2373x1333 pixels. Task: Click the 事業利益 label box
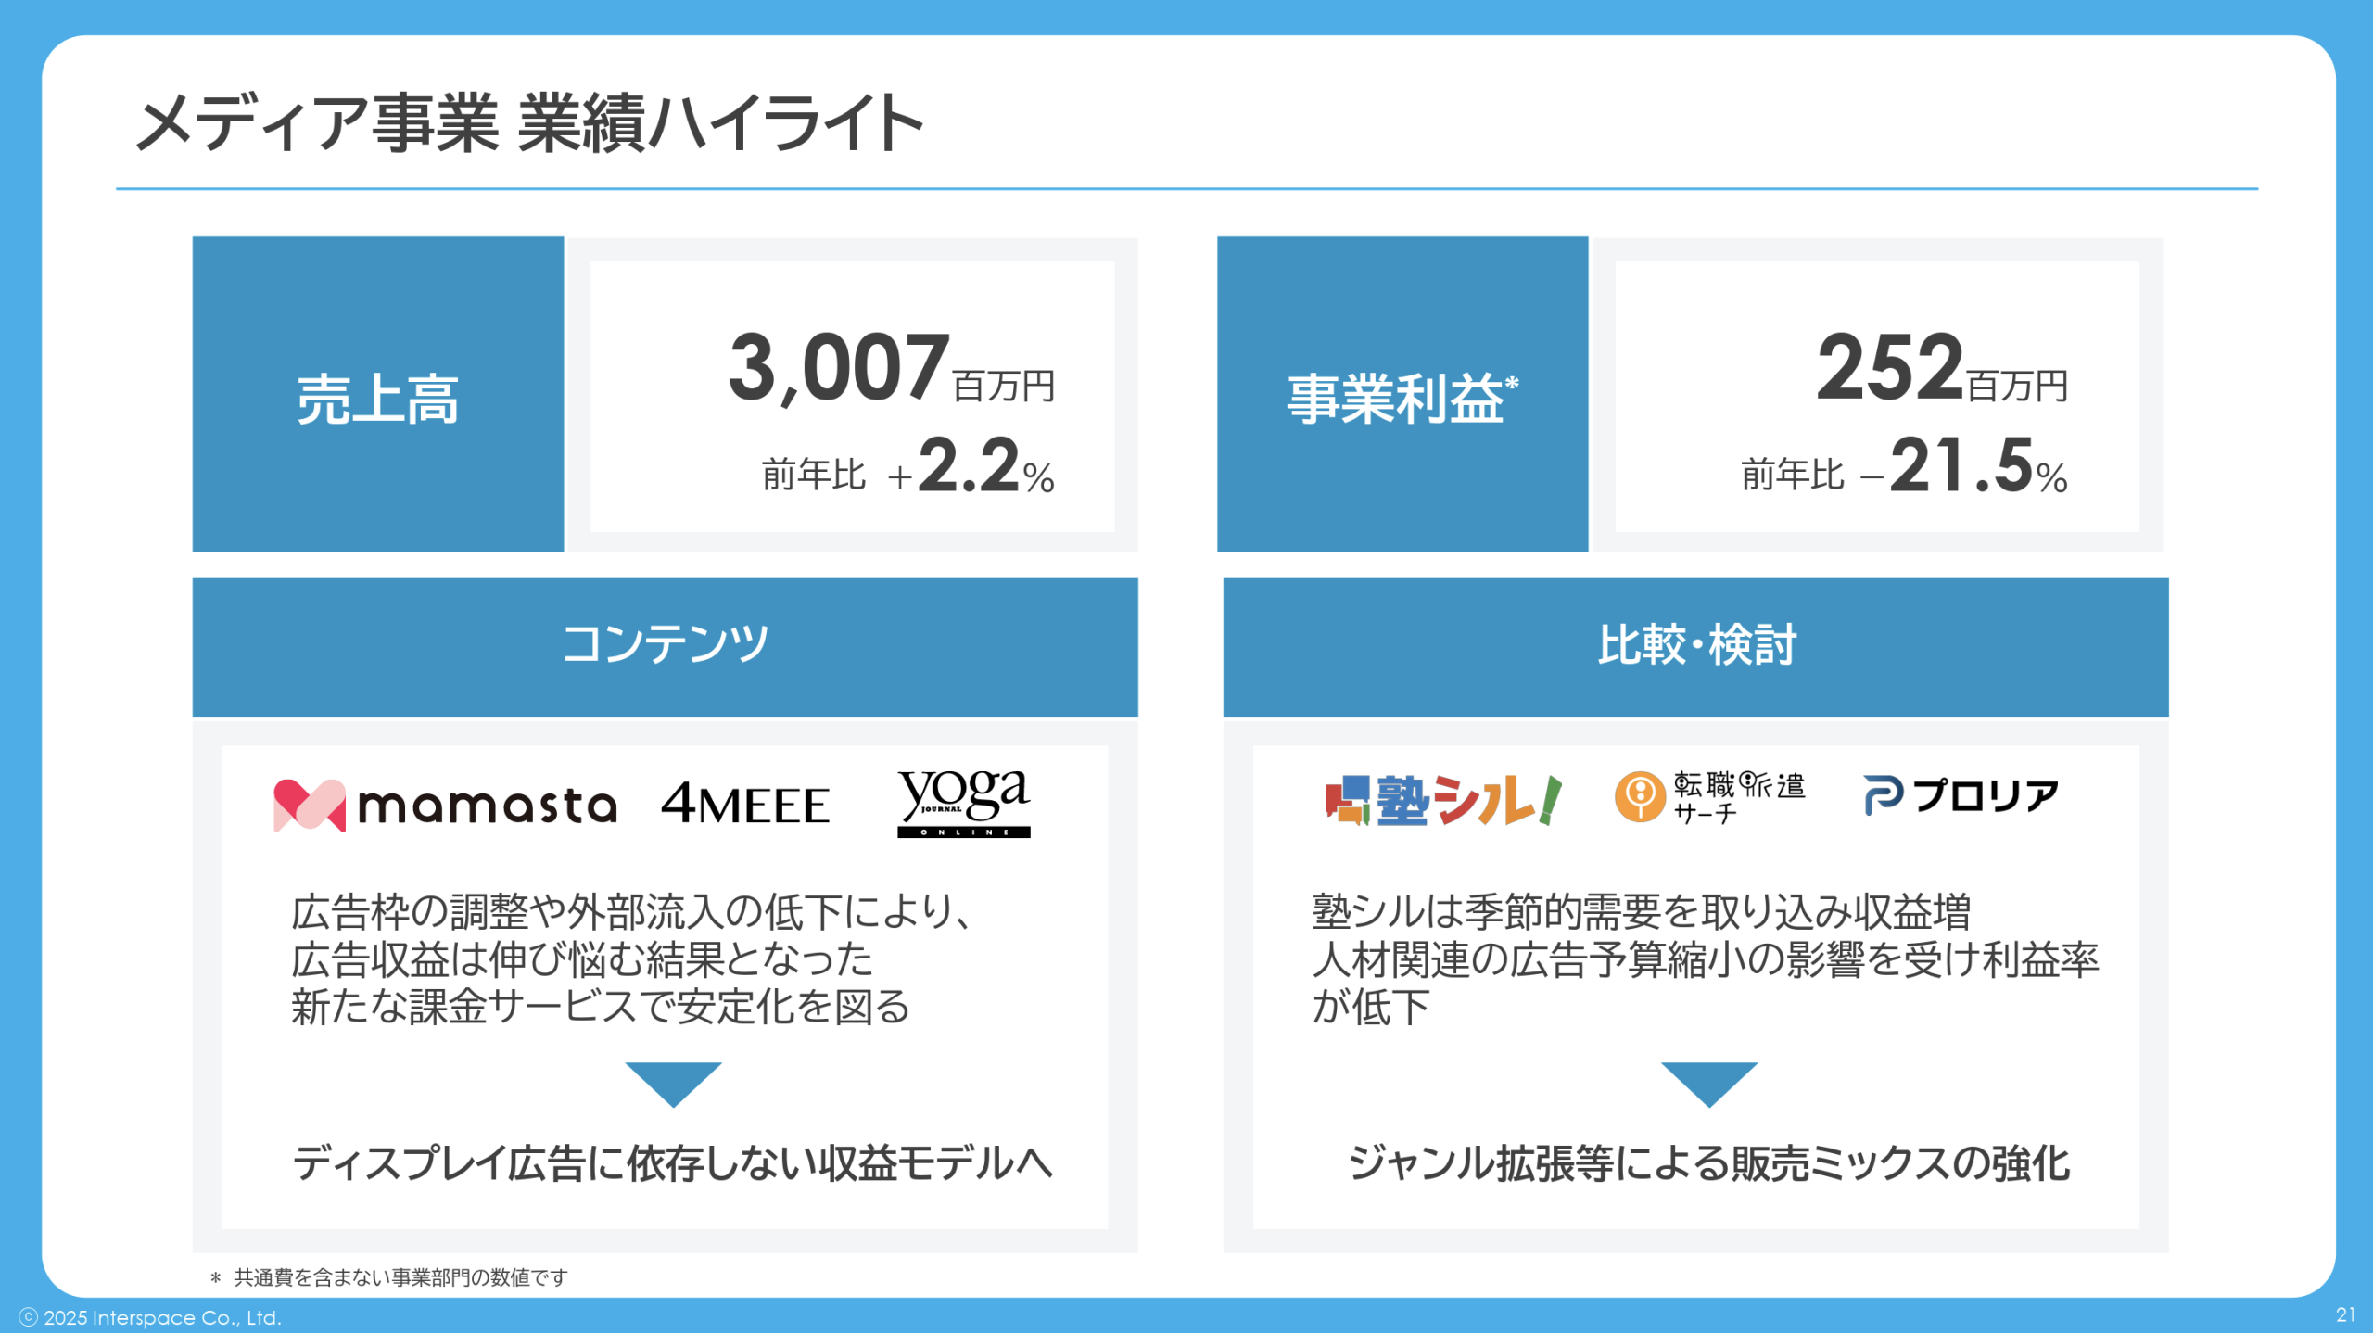(1402, 395)
